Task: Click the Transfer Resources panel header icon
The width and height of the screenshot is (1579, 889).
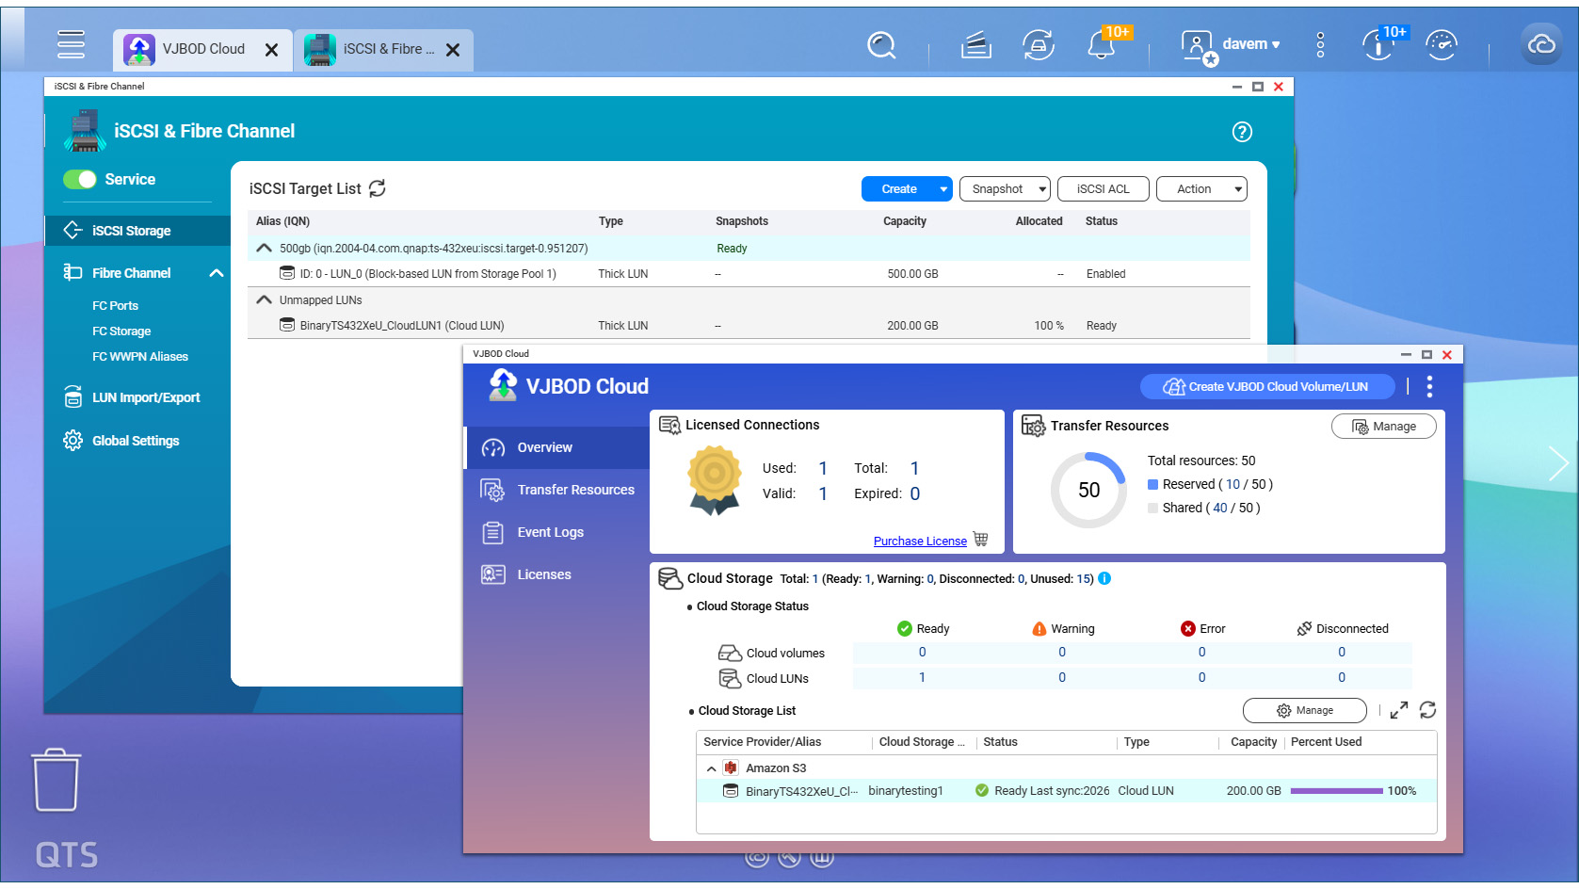Action: coord(1033,426)
